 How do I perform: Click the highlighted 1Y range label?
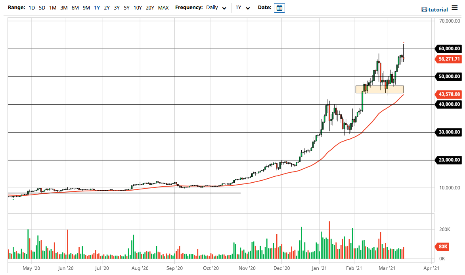tap(97, 8)
